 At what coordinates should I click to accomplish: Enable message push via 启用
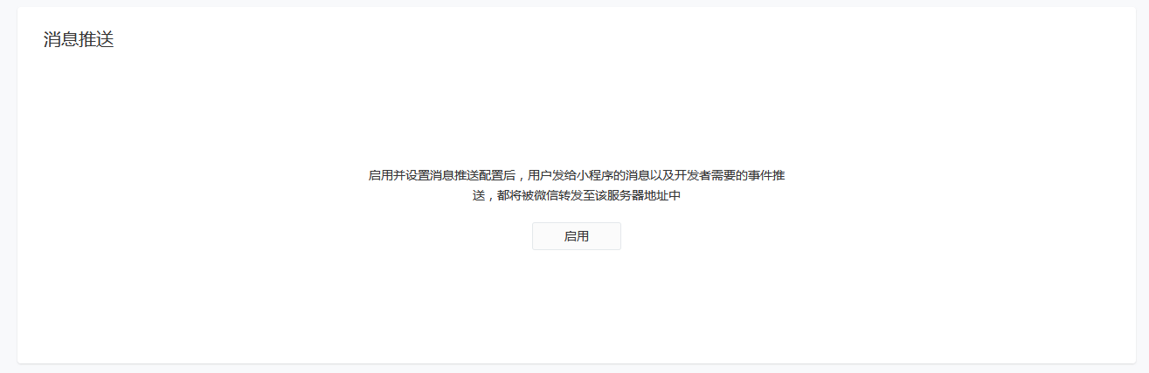tap(577, 236)
